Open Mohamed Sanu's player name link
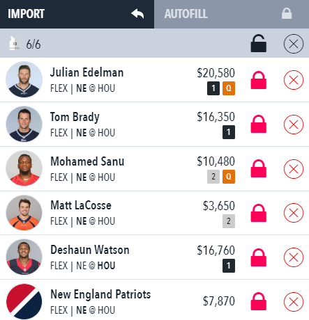The width and height of the screenshot is (309, 320). [x=87, y=161]
